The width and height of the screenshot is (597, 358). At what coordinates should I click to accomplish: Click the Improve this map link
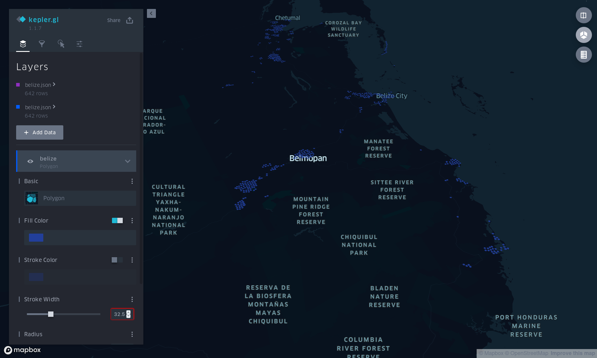tap(573, 353)
